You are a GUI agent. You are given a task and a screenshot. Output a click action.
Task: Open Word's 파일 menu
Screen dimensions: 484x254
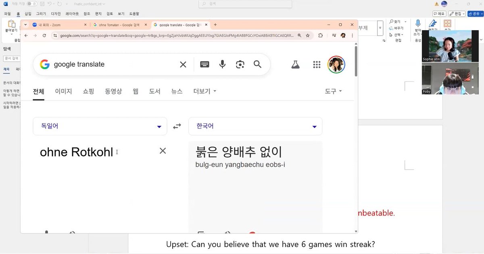coord(7,14)
